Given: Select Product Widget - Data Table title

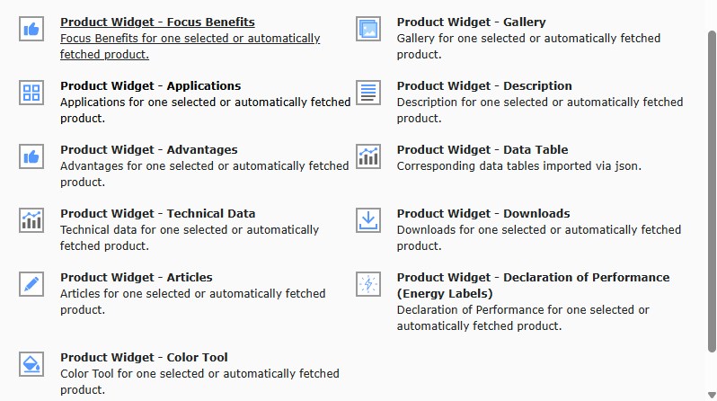Looking at the screenshot, I should coord(482,149).
